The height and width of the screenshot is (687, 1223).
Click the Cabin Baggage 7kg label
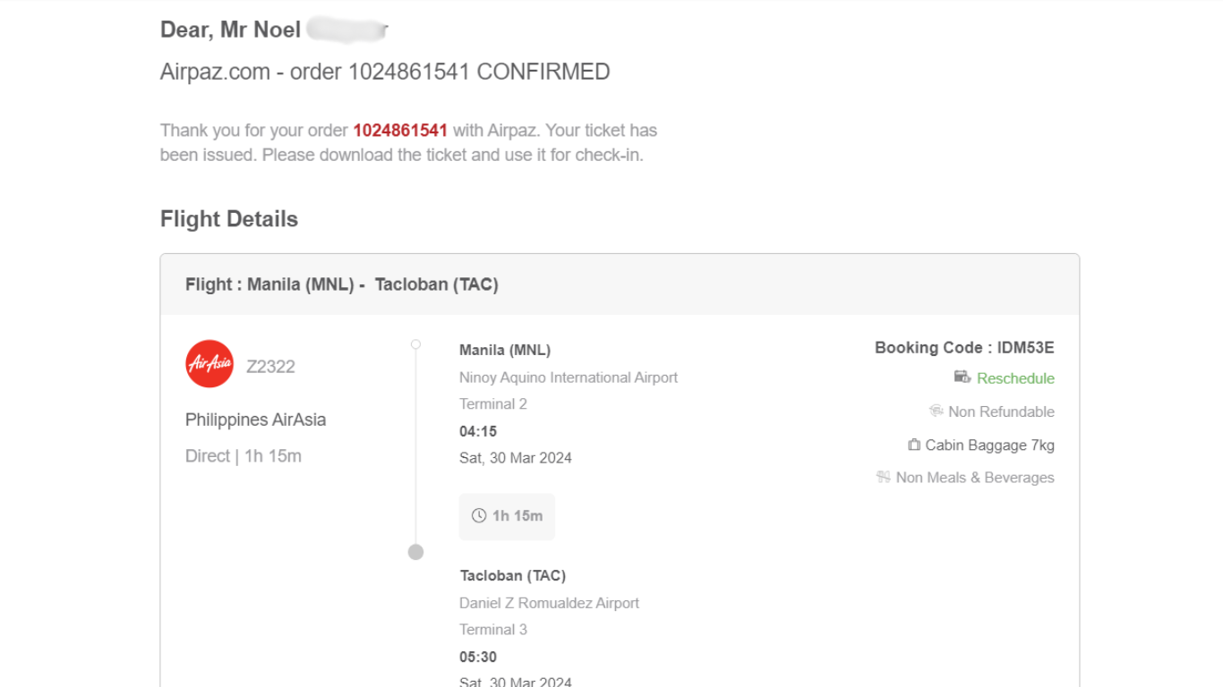click(x=989, y=445)
